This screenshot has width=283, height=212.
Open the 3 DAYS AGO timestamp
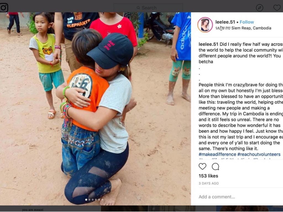[x=209, y=183]
